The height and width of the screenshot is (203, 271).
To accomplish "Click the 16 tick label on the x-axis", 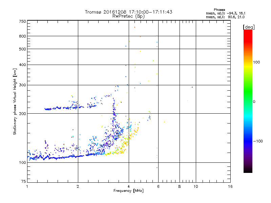I will point(230,186).
